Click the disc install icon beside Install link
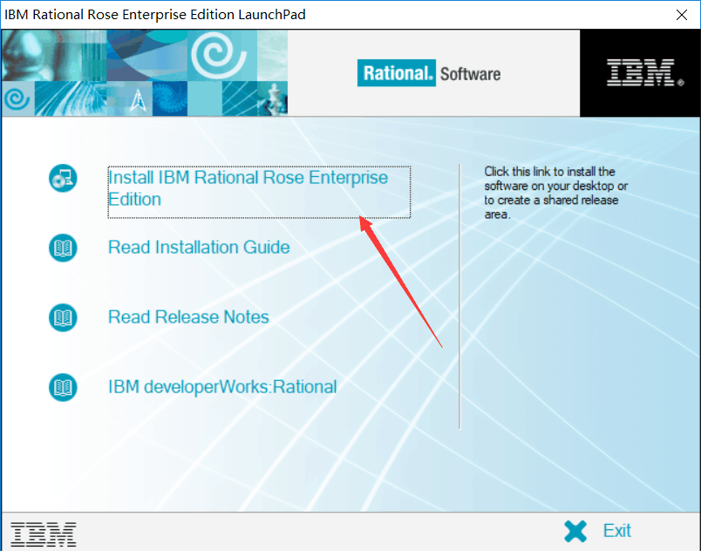701x551 pixels. click(62, 178)
